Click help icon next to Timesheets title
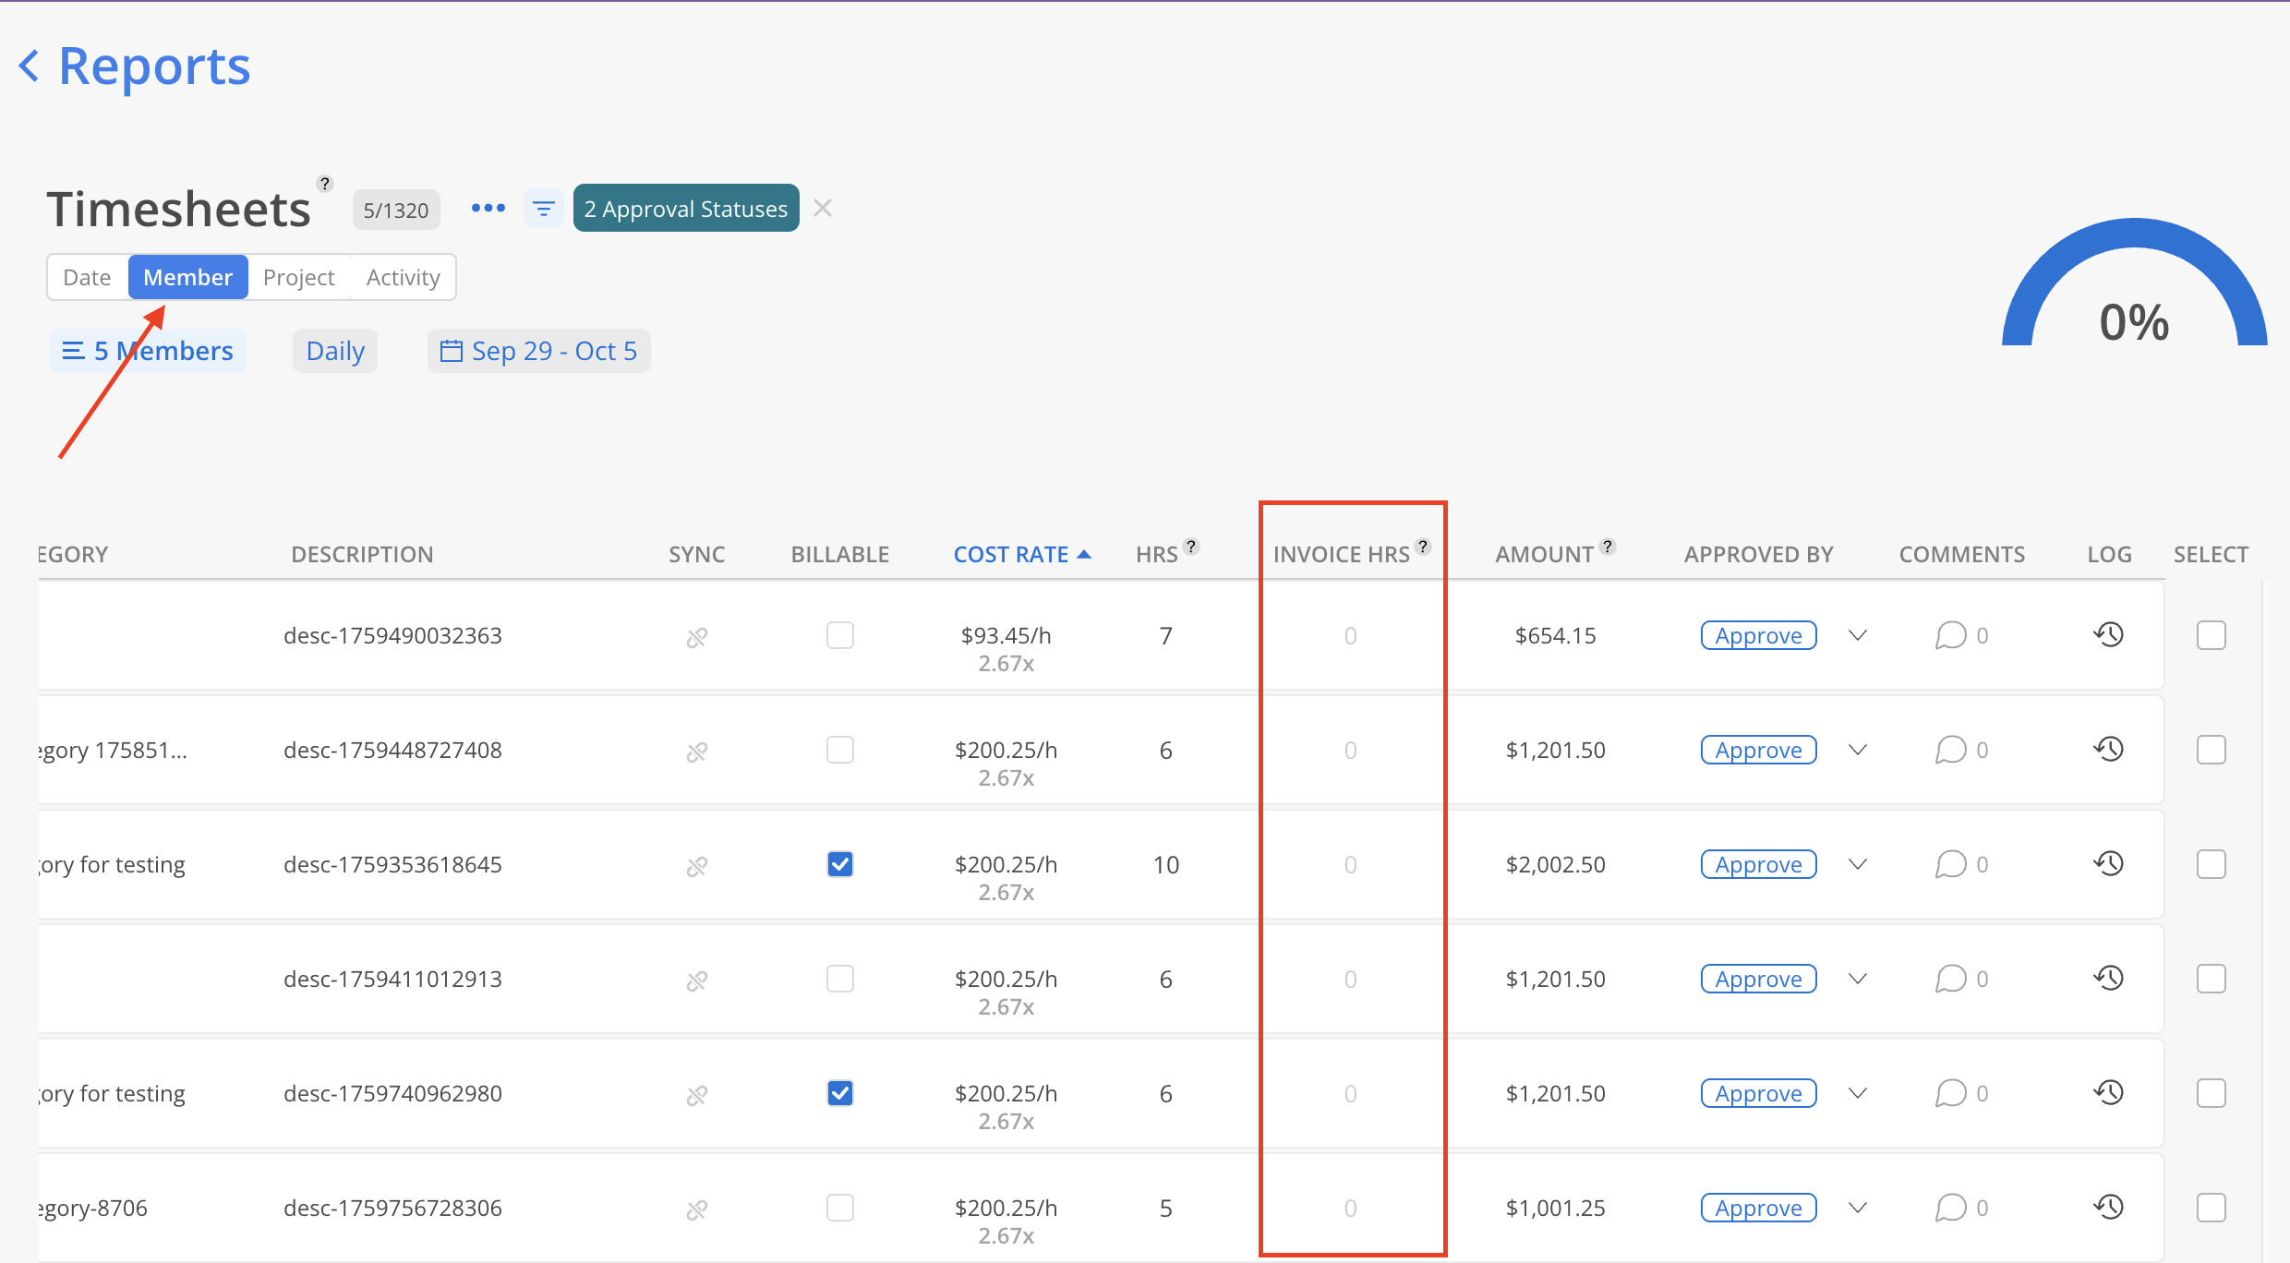 [x=325, y=183]
